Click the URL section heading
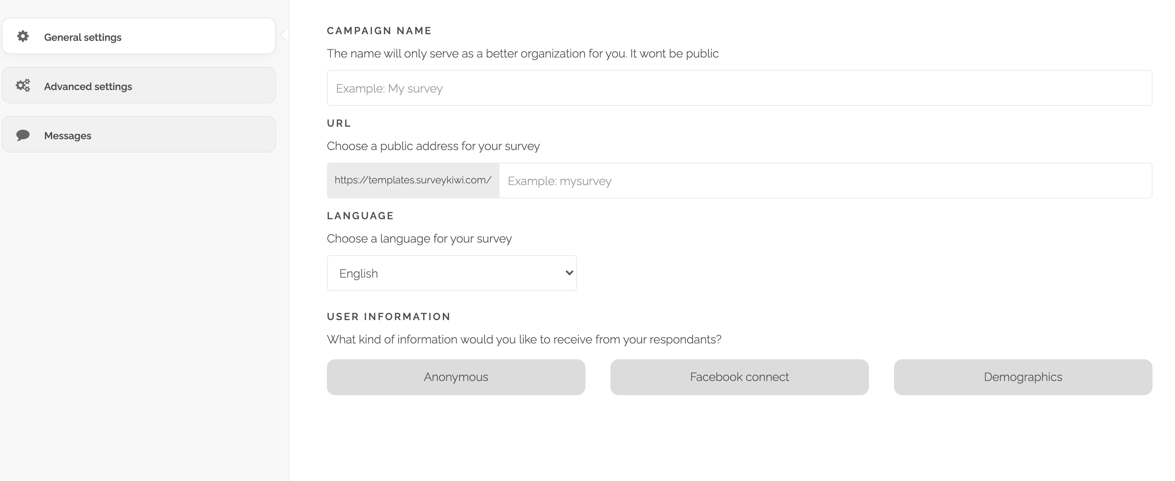Image resolution: width=1175 pixels, height=481 pixels. (x=339, y=123)
